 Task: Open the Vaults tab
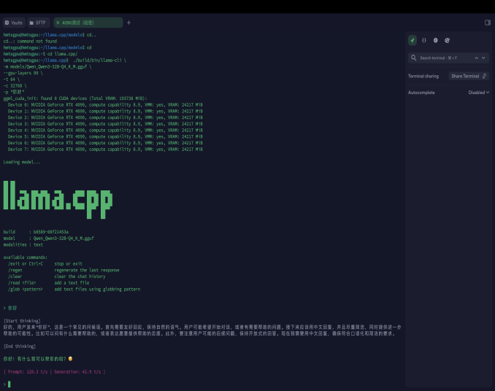tap(14, 23)
